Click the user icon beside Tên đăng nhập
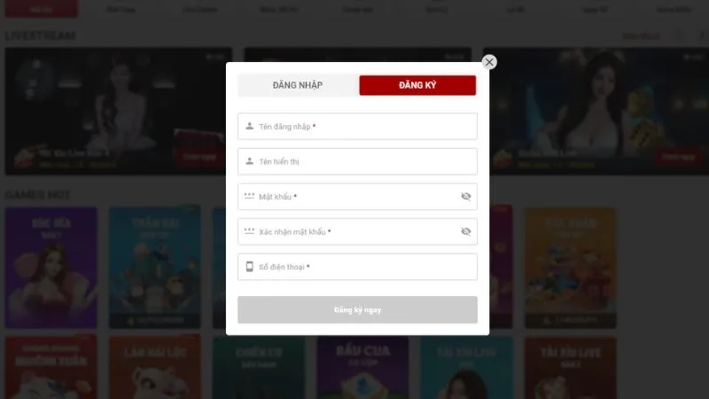Viewport: 709px width, 399px height. 249,126
